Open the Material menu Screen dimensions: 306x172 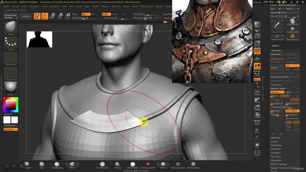pos(116,6)
